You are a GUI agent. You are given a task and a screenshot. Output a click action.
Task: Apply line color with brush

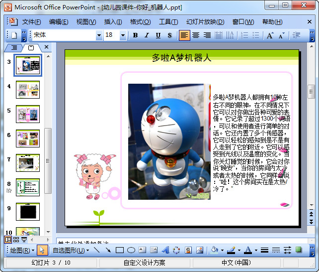pyautogui.click(x=232, y=250)
